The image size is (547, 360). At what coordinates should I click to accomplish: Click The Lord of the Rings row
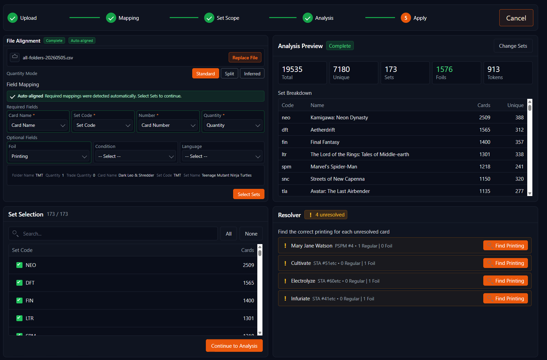pyautogui.click(x=402, y=154)
